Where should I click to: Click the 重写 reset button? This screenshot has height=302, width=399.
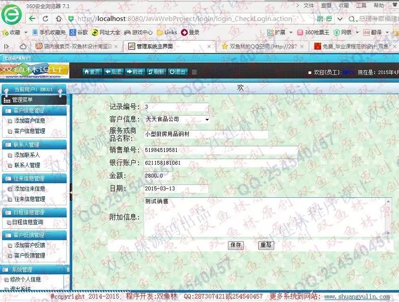click(x=266, y=245)
